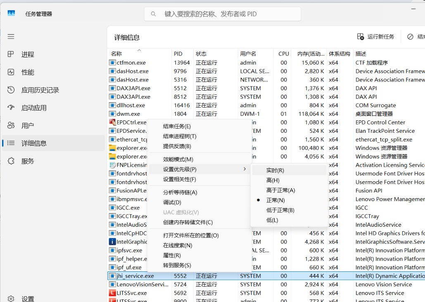Click the 运行新任务 icon

coord(361,37)
